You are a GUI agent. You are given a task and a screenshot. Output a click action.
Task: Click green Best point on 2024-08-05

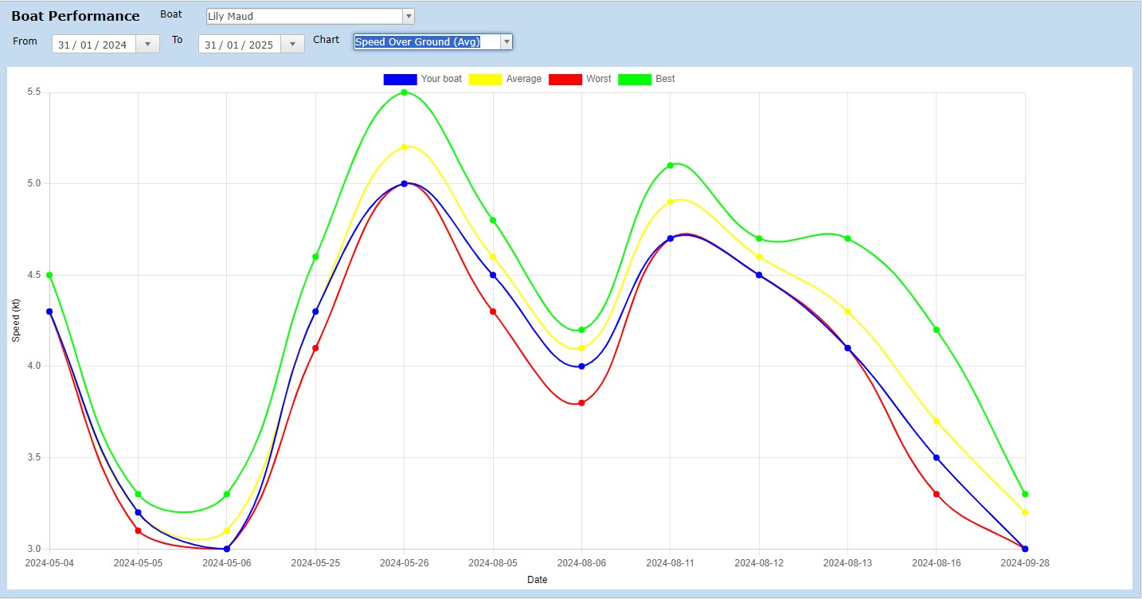pos(493,220)
